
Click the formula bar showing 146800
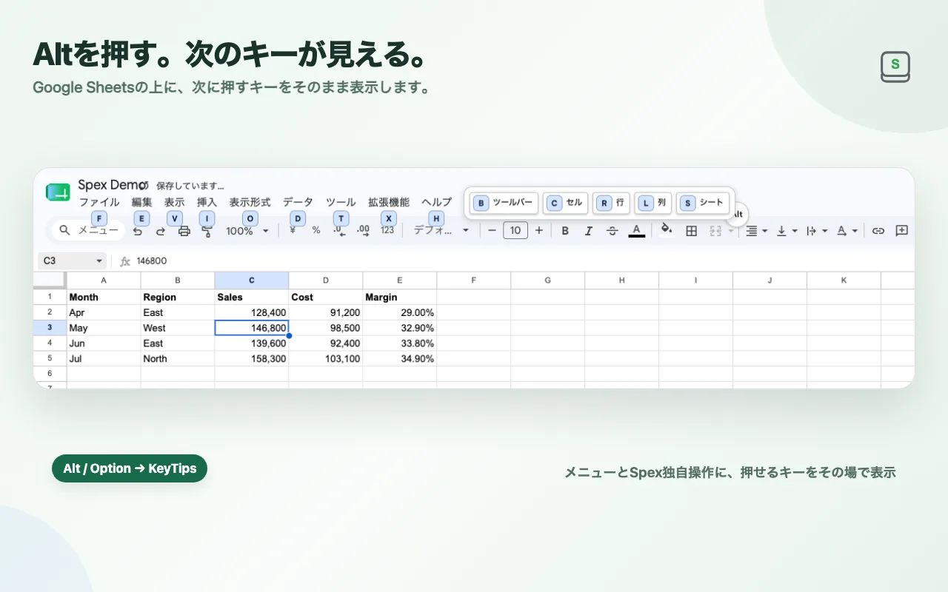click(521, 261)
